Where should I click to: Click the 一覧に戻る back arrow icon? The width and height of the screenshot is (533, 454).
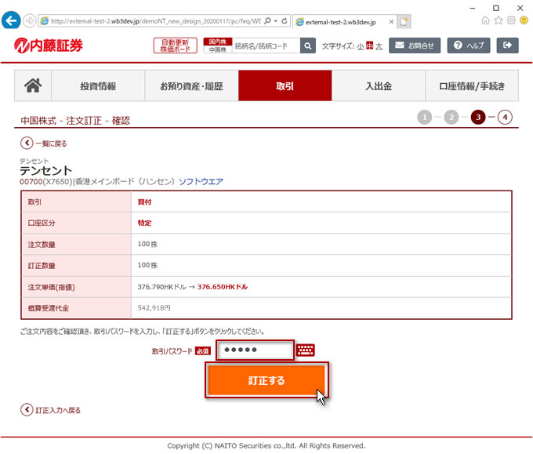(27, 143)
